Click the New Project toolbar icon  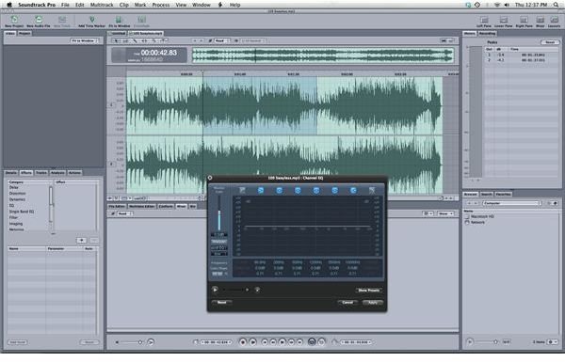pos(14,20)
